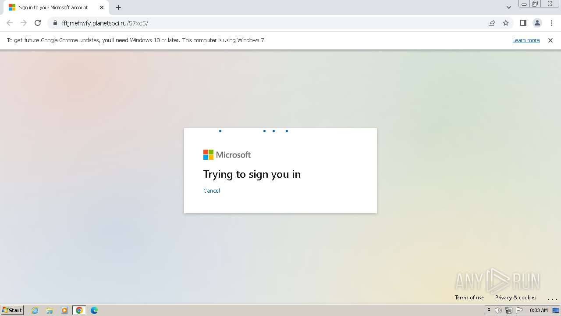561x316 pixels.
Task: Dismiss the Chrome update notification bar
Action: [550, 40]
